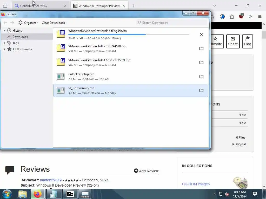Show VMware-workstation-full-7.1.6 zip in folder
The width and height of the screenshot is (266, 199).
coord(201,48)
